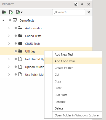Expand the CRUD Tests folder
The width and height of the screenshot is (106, 120).
coord(9,44)
